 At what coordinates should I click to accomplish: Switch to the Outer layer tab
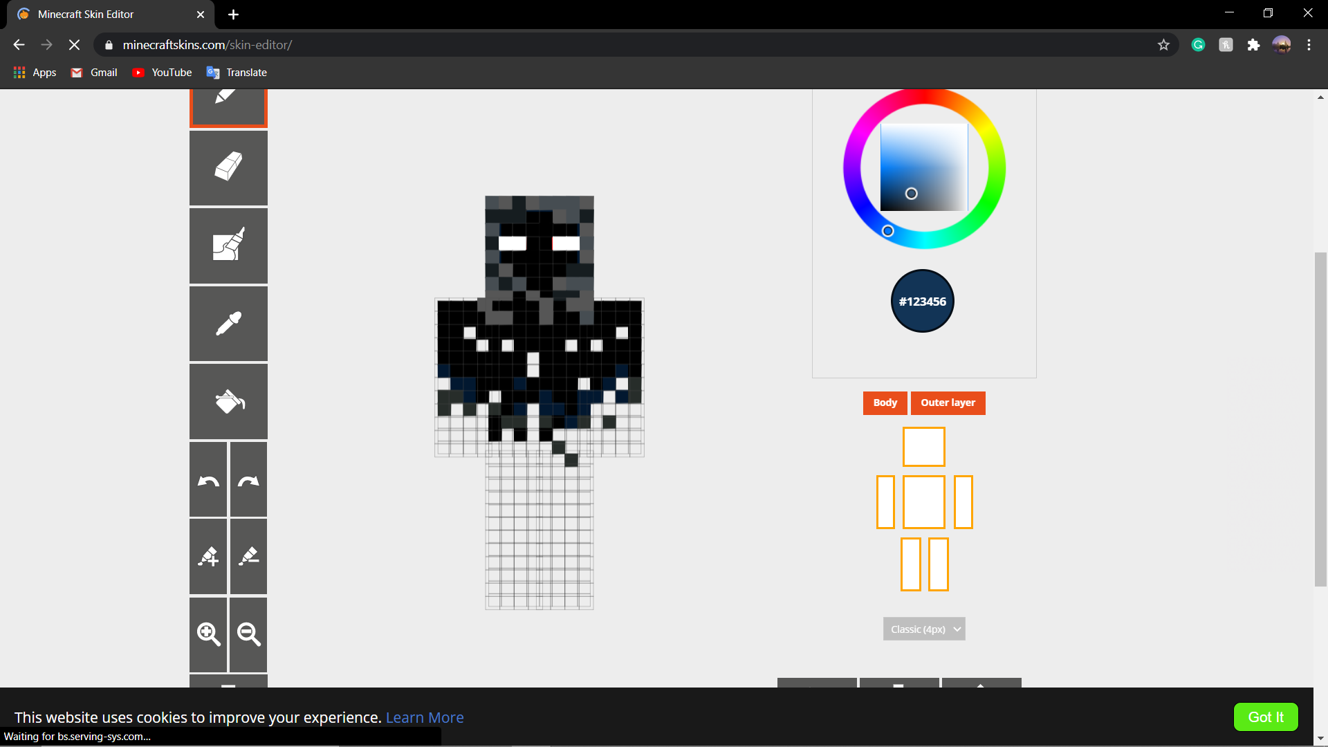(x=948, y=403)
